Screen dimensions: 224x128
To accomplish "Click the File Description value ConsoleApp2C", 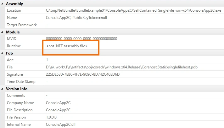I will (58, 110).
